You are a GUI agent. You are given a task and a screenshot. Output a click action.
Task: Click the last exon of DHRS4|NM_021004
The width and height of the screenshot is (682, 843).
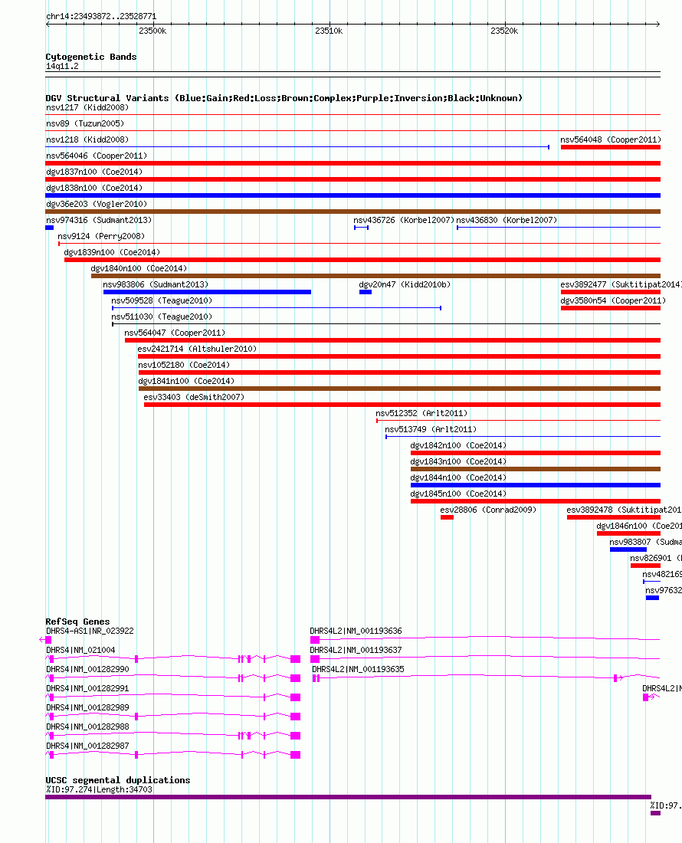click(295, 659)
